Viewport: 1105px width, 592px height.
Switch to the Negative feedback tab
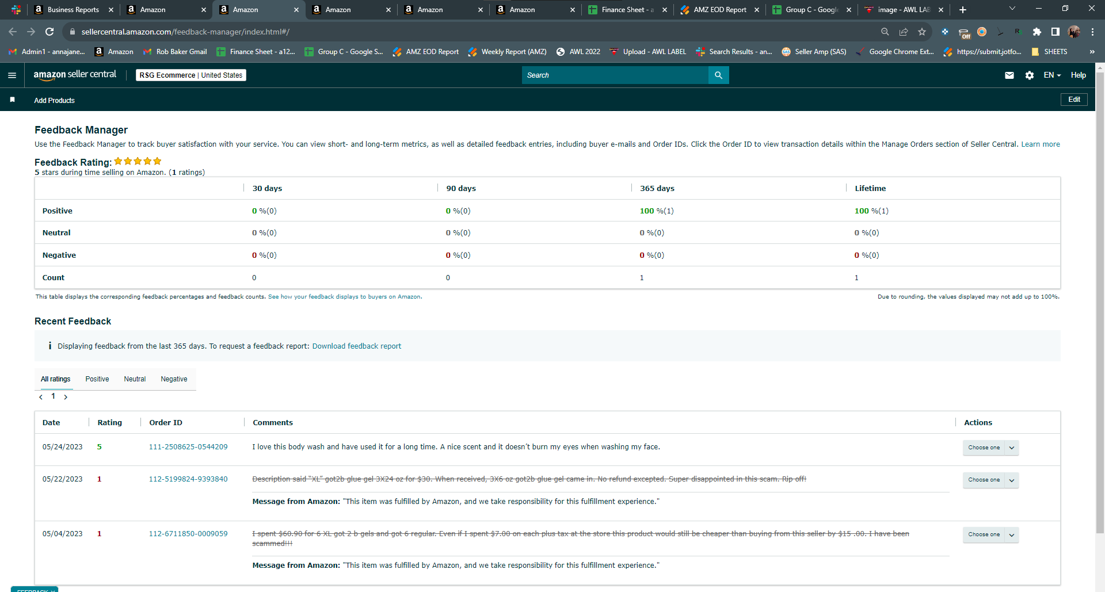(x=174, y=379)
